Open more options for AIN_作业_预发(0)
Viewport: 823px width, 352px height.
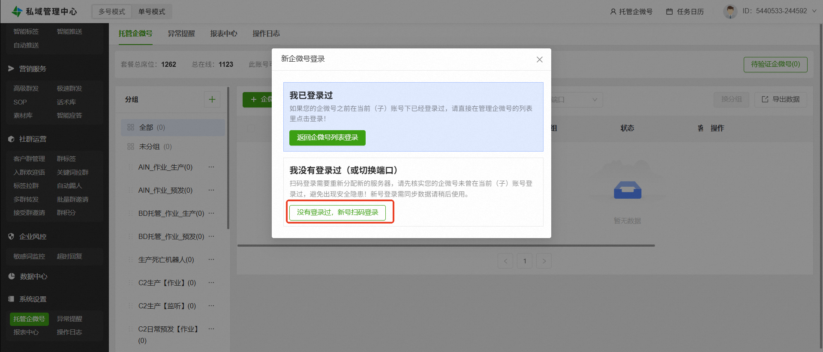(211, 190)
